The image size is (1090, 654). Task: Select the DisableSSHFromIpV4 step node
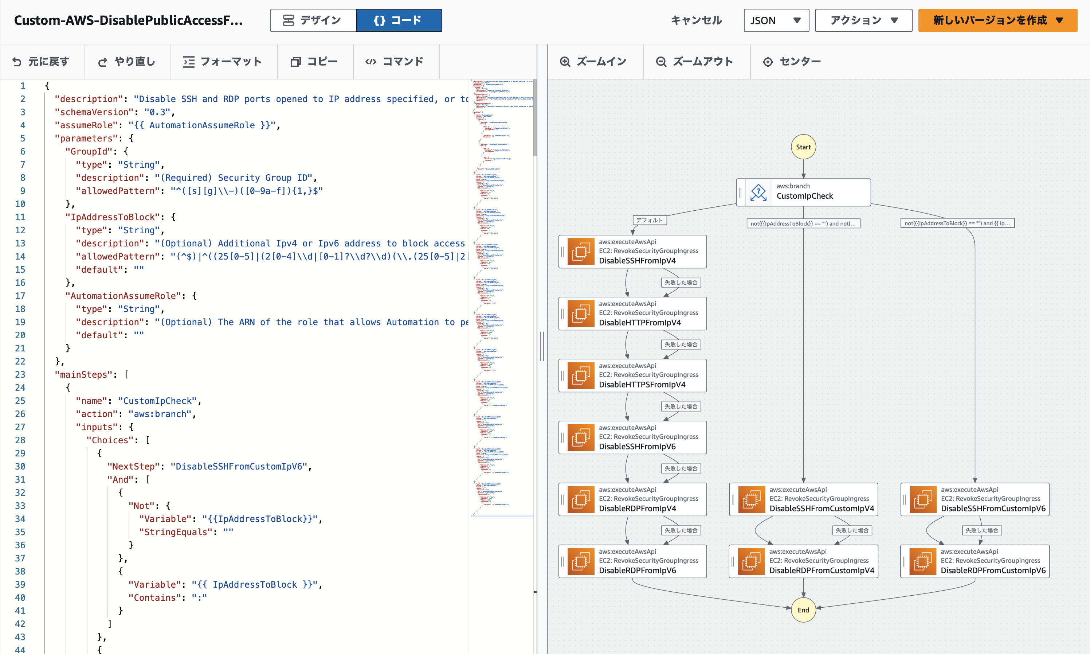tap(632, 252)
